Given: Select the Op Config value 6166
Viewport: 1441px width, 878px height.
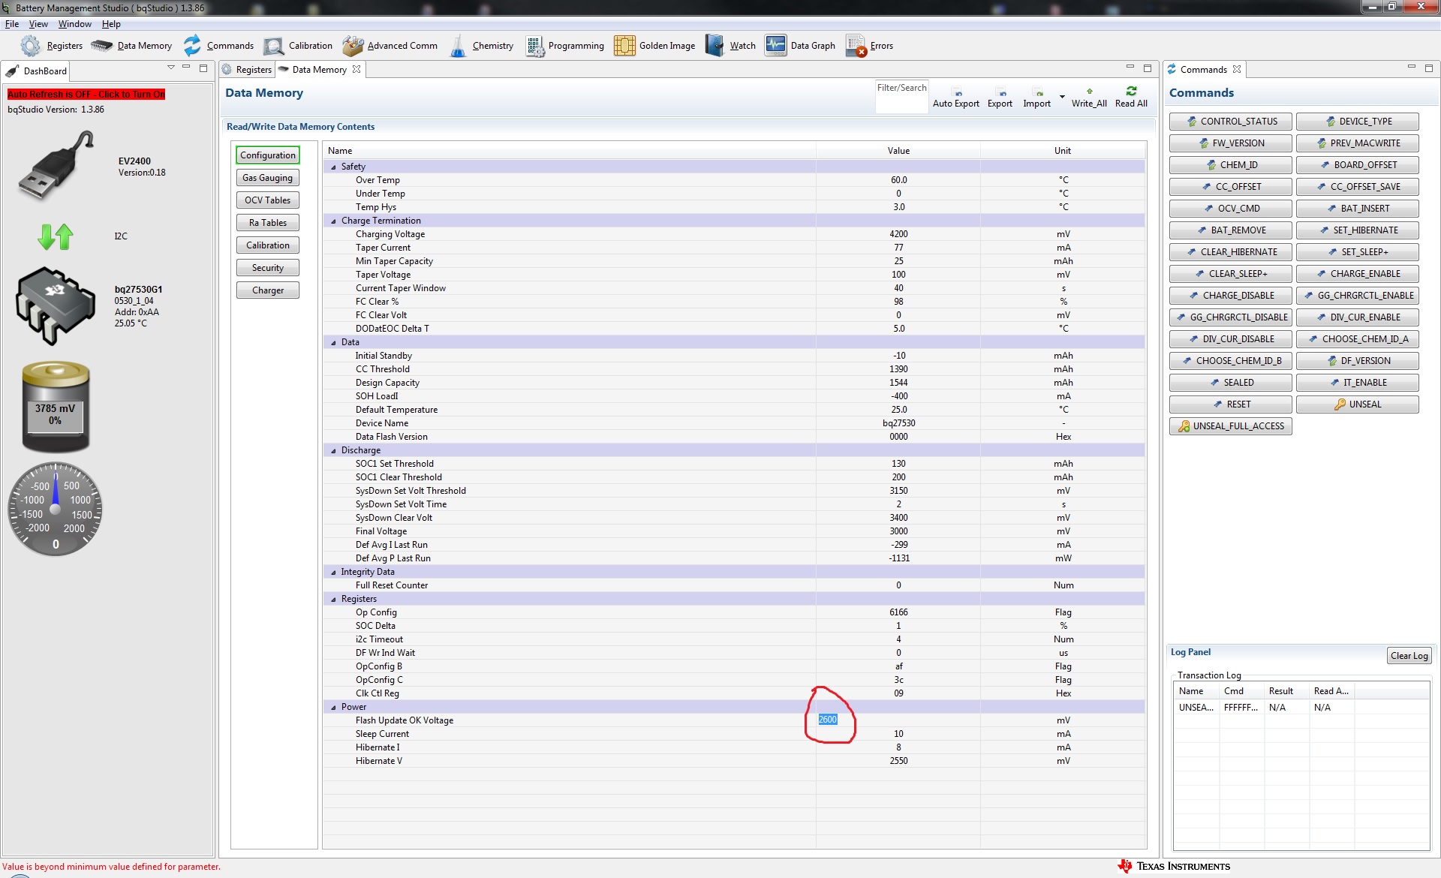Looking at the screenshot, I should (898, 612).
